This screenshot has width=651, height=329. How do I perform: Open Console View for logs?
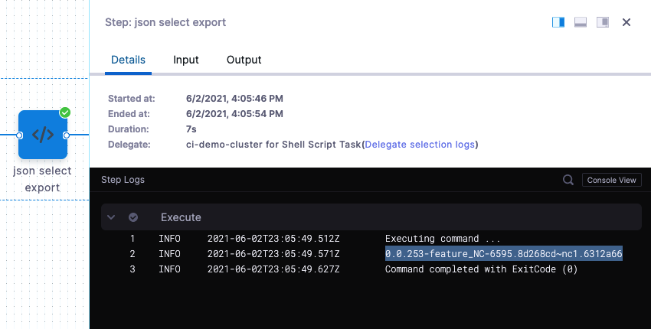point(612,180)
